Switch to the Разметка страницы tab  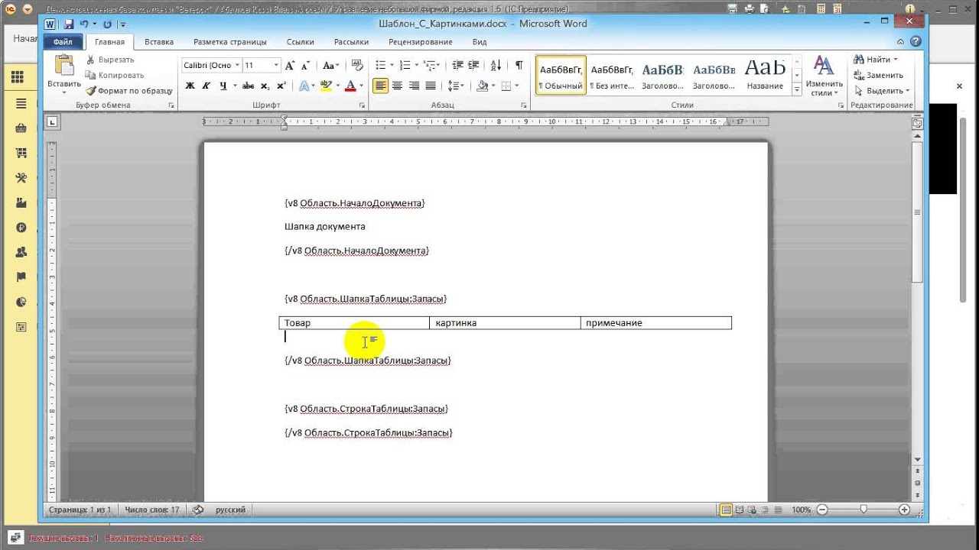tap(230, 42)
